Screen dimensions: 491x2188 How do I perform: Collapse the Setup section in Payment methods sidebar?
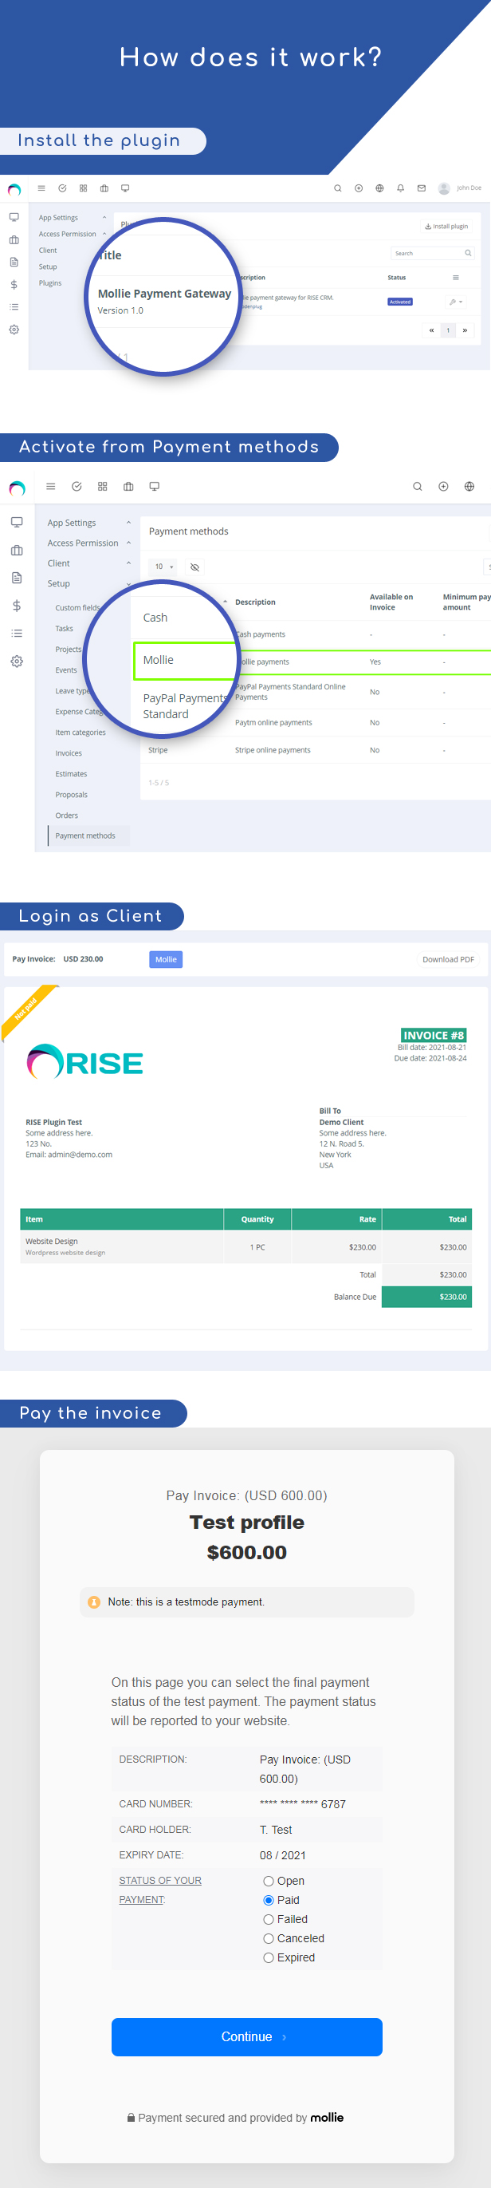point(128,584)
